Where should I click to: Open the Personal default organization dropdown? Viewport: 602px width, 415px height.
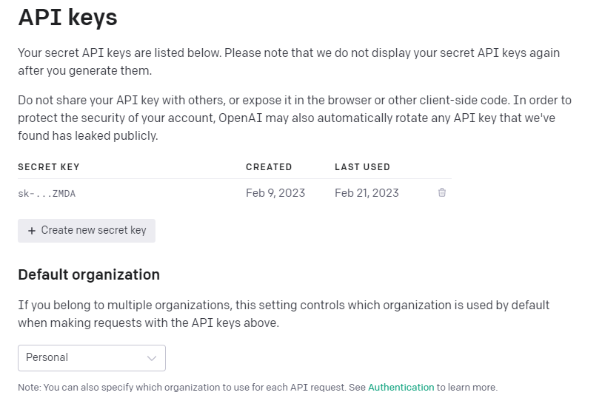[x=92, y=358]
